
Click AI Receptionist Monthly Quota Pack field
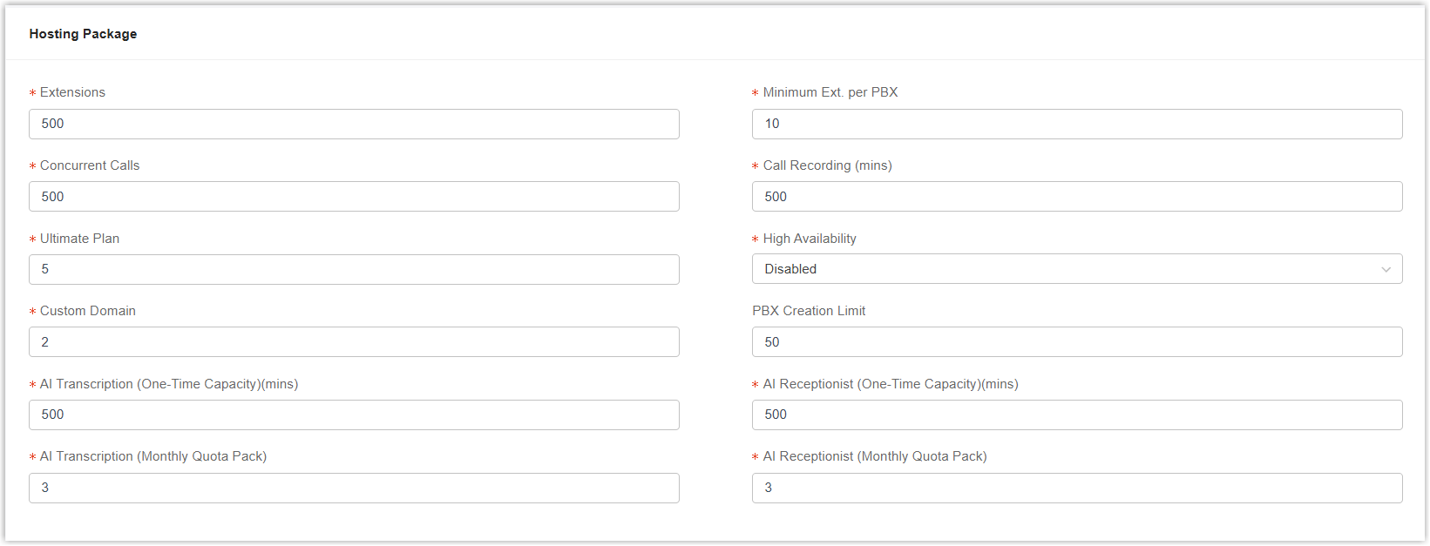pyautogui.click(x=1077, y=488)
